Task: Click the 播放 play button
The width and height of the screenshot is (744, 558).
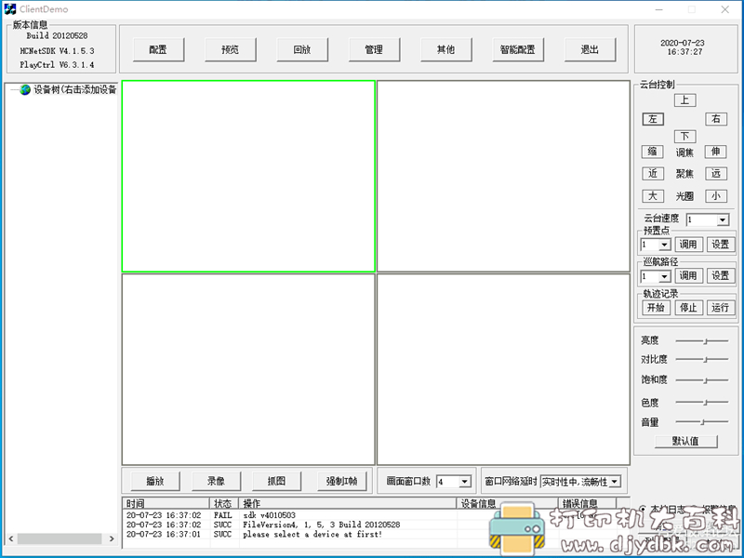Action: [155, 481]
